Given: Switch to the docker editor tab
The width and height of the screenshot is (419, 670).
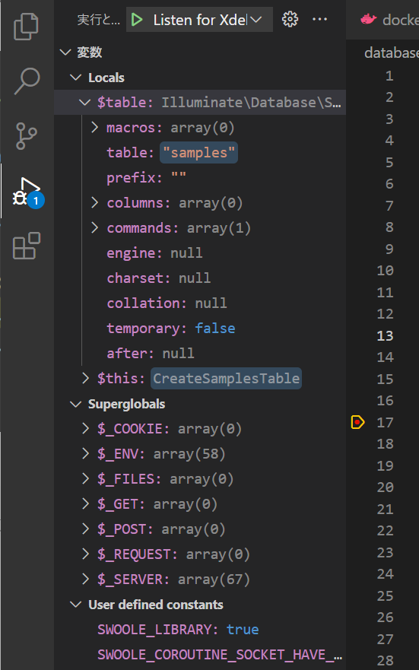Looking at the screenshot, I should point(390,20).
